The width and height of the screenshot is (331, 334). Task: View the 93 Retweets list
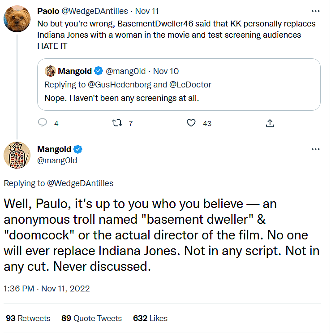click(28, 318)
